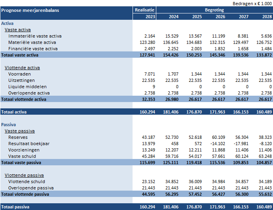Click the 'Voorzieningen' row label
This screenshot has width=273, height=210.
(23, 150)
